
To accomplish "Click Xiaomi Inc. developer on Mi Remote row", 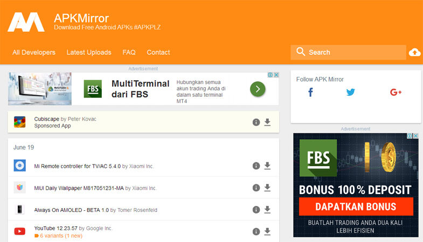I will click(141, 166).
